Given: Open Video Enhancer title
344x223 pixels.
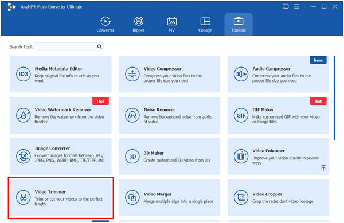Looking at the screenshot, I should point(268,151).
